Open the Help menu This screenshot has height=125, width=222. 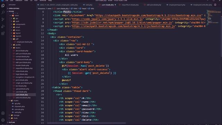50,1
